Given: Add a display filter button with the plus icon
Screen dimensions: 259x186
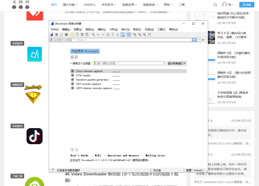Looking at the screenshot, I should [x=203, y=40].
